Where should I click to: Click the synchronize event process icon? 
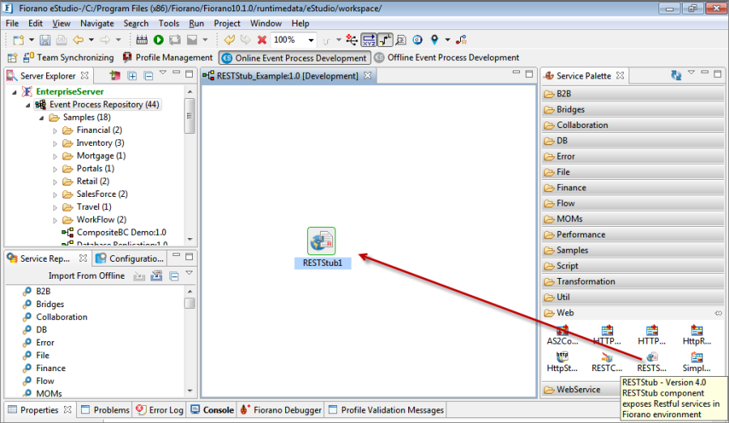click(175, 40)
